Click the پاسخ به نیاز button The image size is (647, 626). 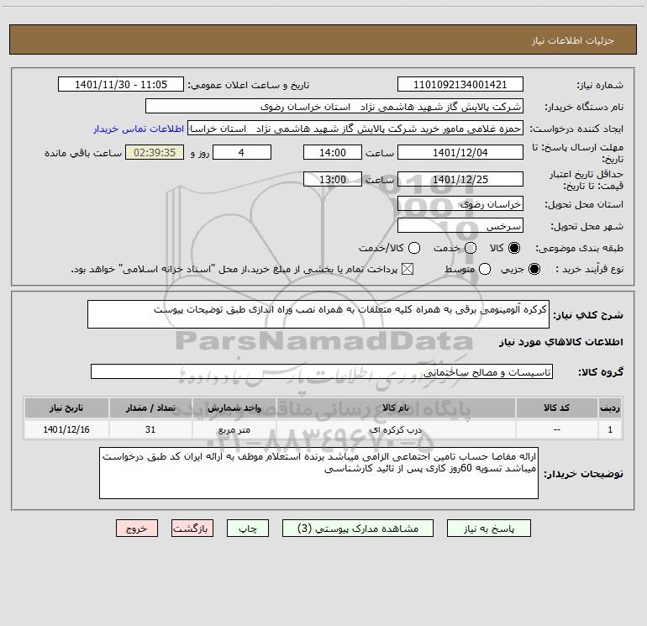[488, 529]
